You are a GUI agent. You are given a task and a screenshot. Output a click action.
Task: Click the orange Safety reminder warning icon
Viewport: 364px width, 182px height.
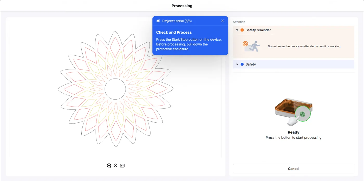[x=242, y=30]
